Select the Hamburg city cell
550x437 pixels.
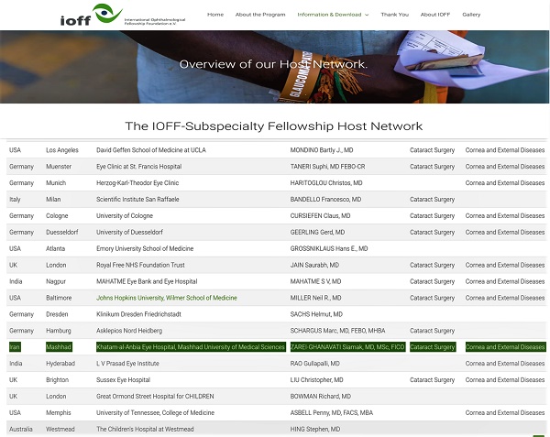click(59, 331)
